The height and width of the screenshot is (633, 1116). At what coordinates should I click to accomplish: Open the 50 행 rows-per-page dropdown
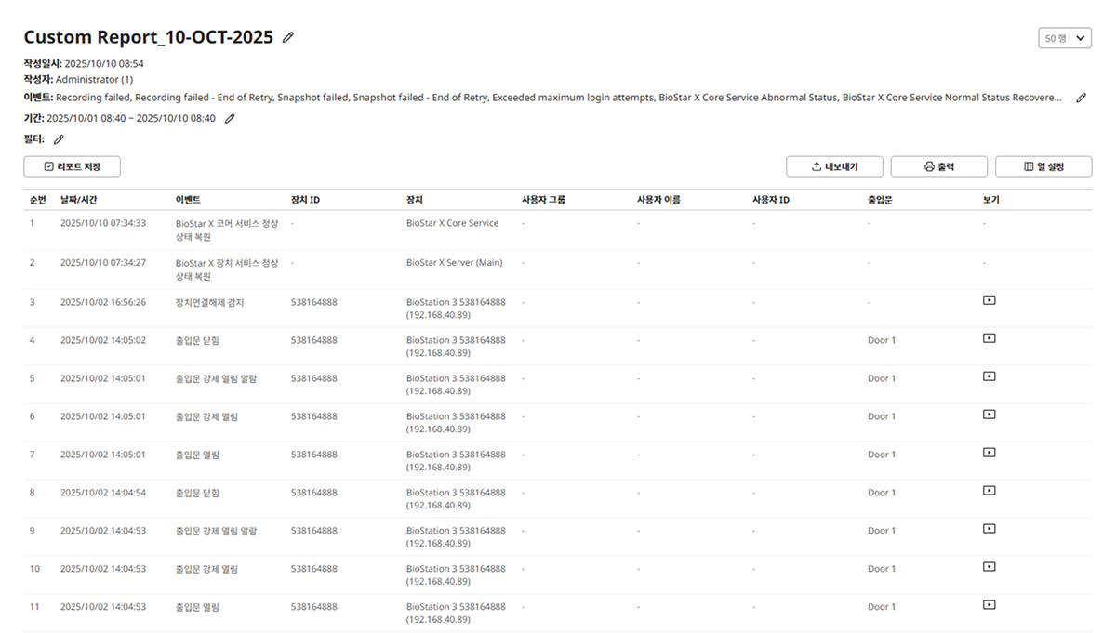[x=1064, y=38]
